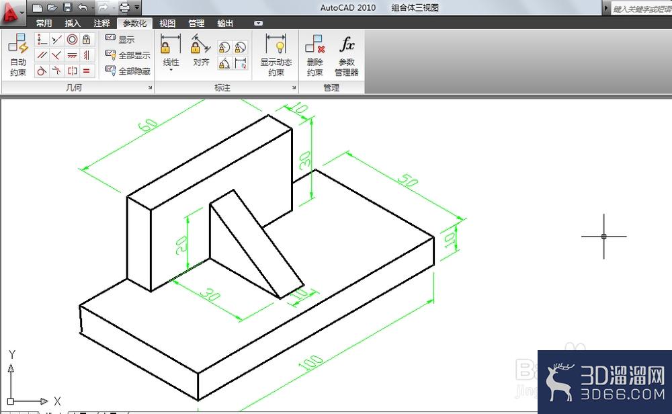Select the Concentric constraint icon
Image resolution: width=672 pixels, height=414 pixels.
(72, 40)
